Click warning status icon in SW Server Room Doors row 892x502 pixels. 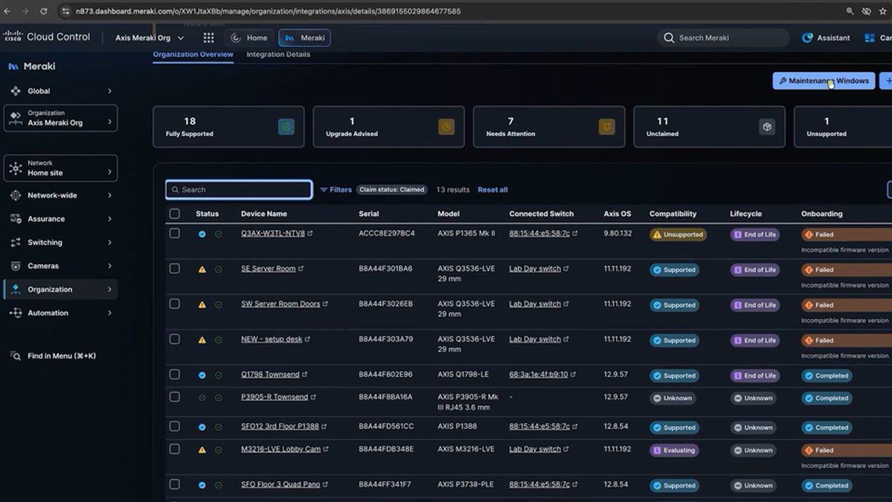[202, 305]
